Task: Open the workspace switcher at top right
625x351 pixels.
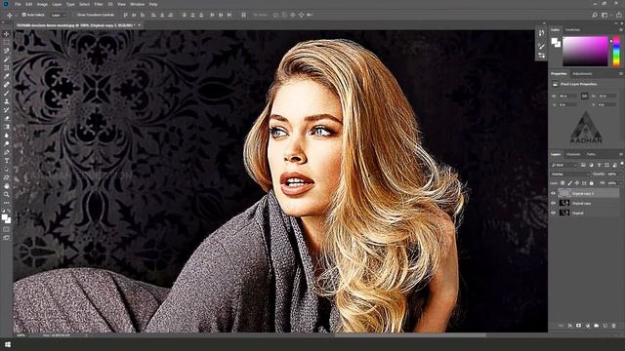Action: pyautogui.click(x=605, y=15)
